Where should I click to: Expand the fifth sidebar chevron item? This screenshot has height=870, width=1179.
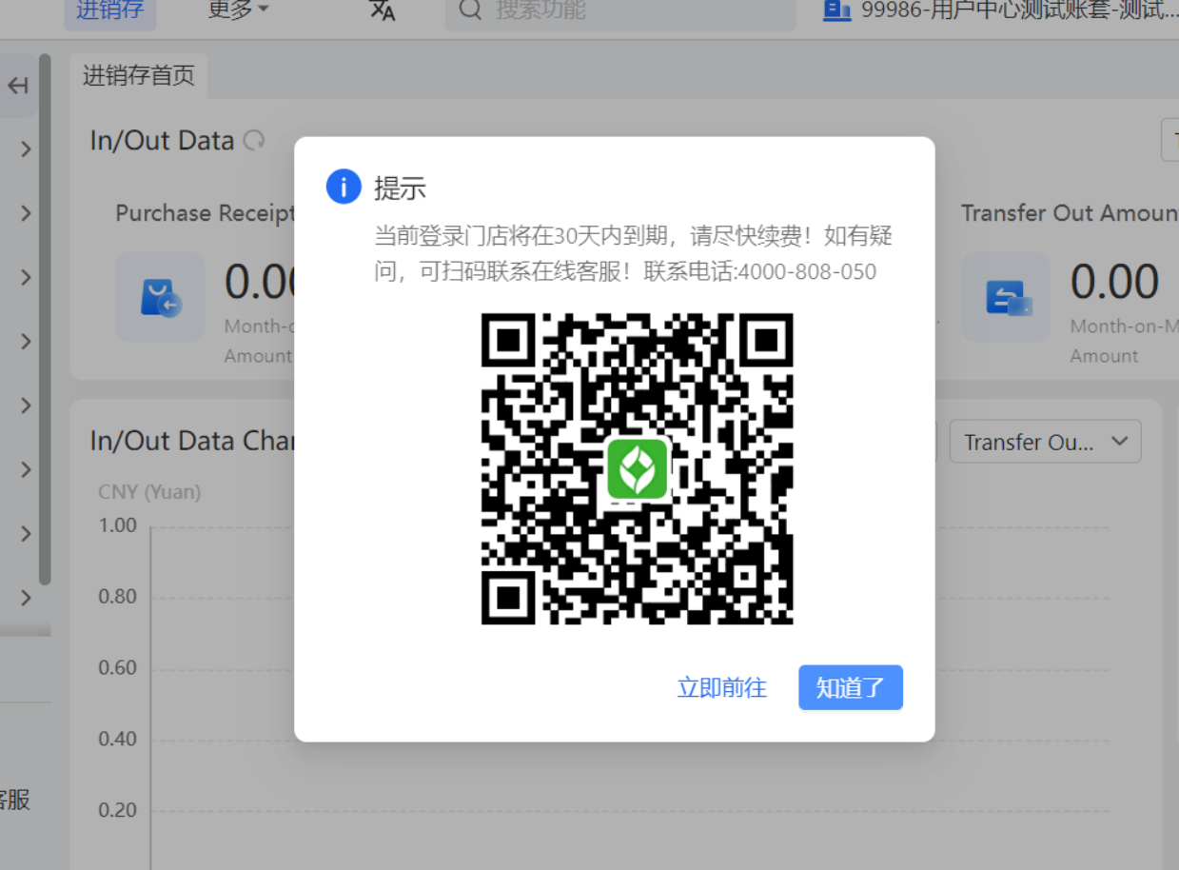pos(26,405)
